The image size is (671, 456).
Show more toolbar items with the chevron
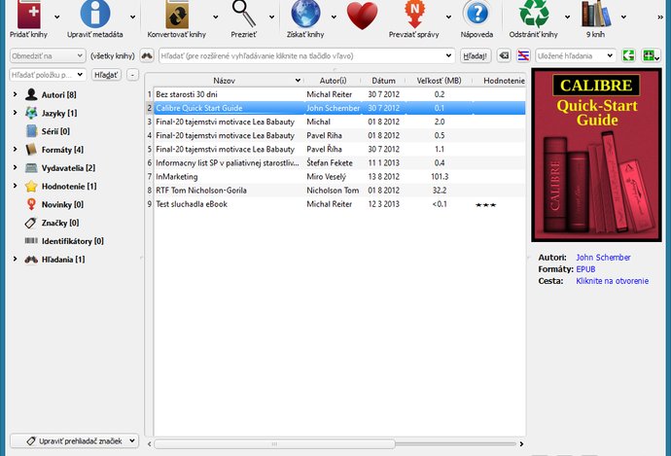pyautogui.click(x=660, y=18)
